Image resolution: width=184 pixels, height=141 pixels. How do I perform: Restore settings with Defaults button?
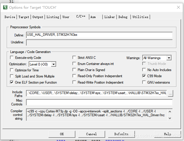(121, 134)
